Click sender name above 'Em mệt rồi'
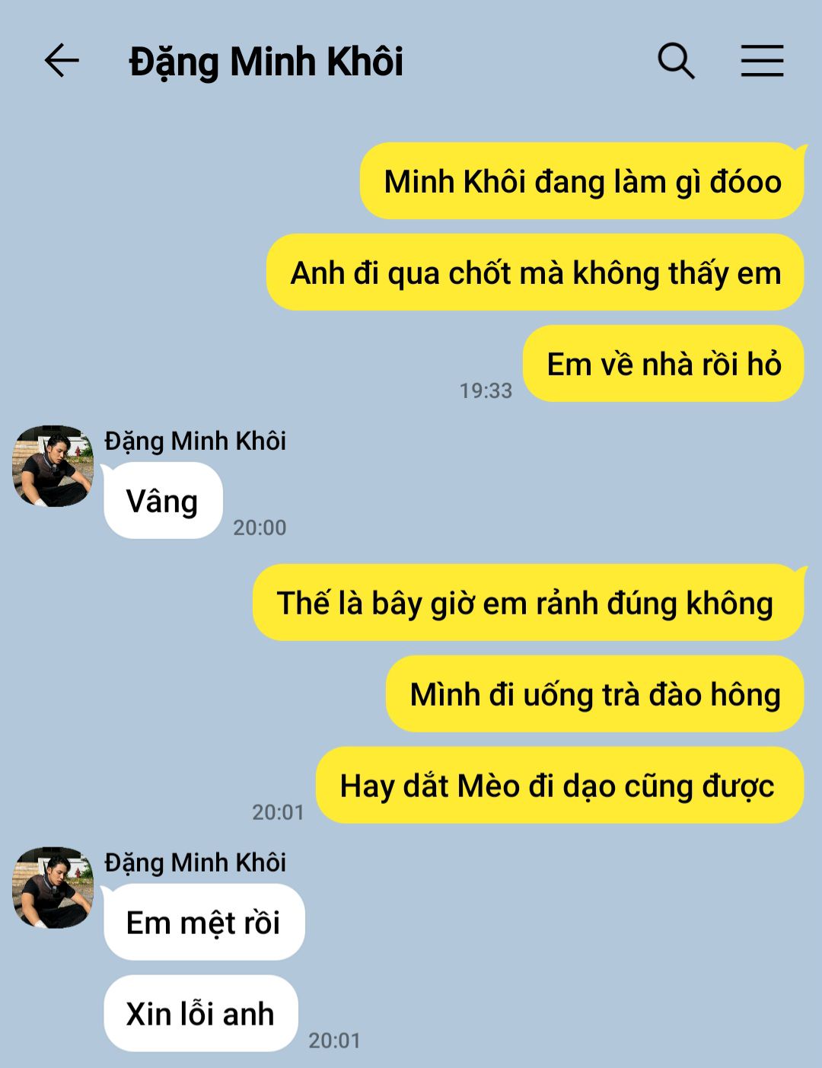 [x=196, y=862]
